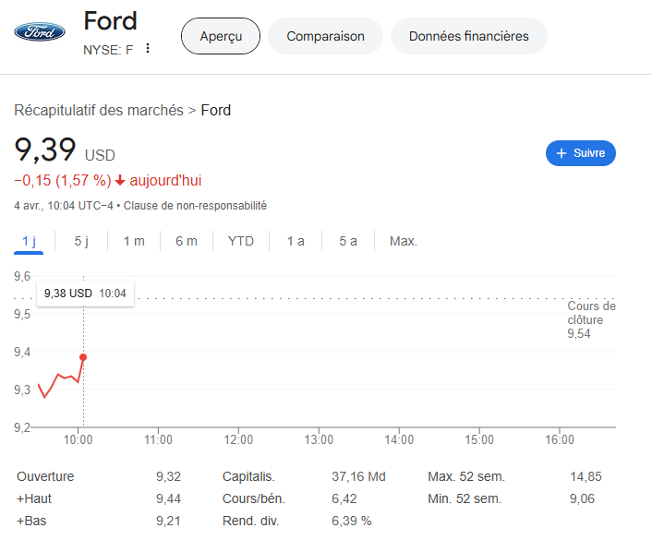
Task: Go to Récapitulatif des marchés breadcrumb
Action: coord(99,110)
